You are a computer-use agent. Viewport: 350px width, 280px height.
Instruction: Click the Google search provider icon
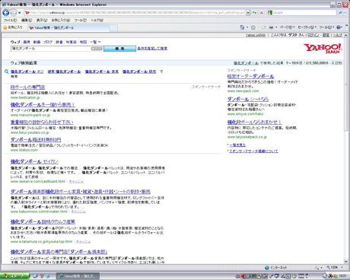(x=270, y=12)
